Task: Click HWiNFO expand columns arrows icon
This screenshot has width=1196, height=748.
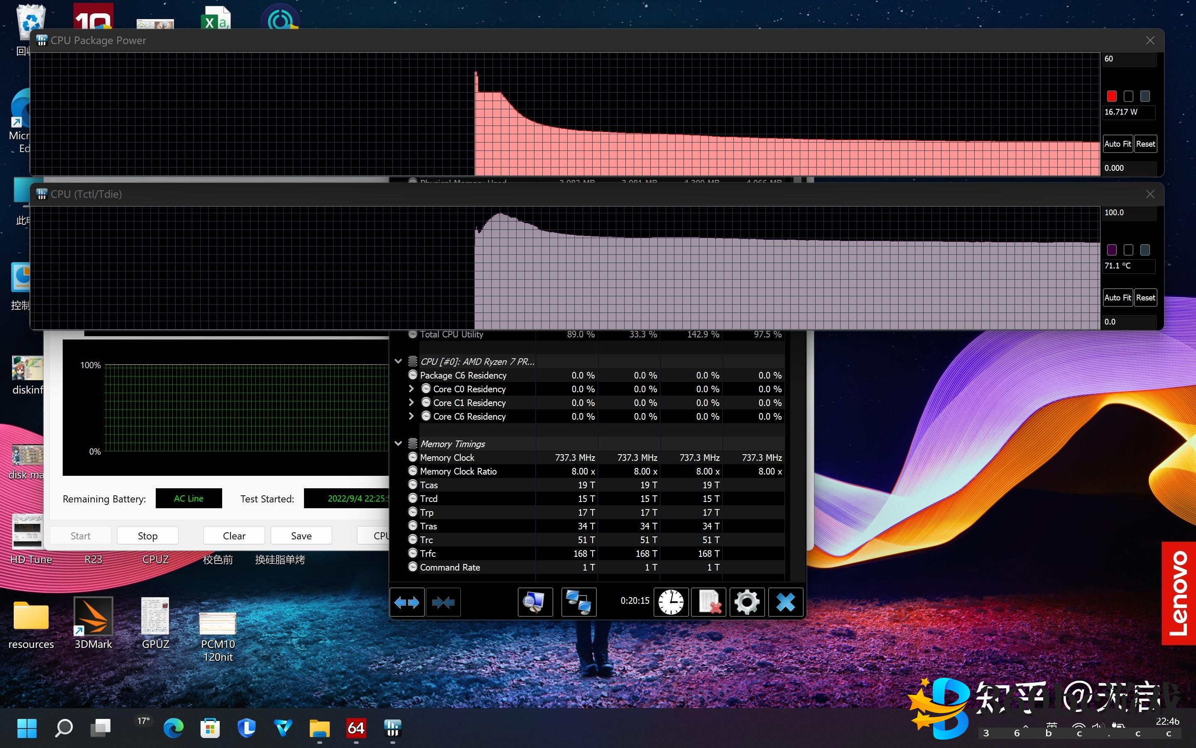Action: click(x=407, y=602)
